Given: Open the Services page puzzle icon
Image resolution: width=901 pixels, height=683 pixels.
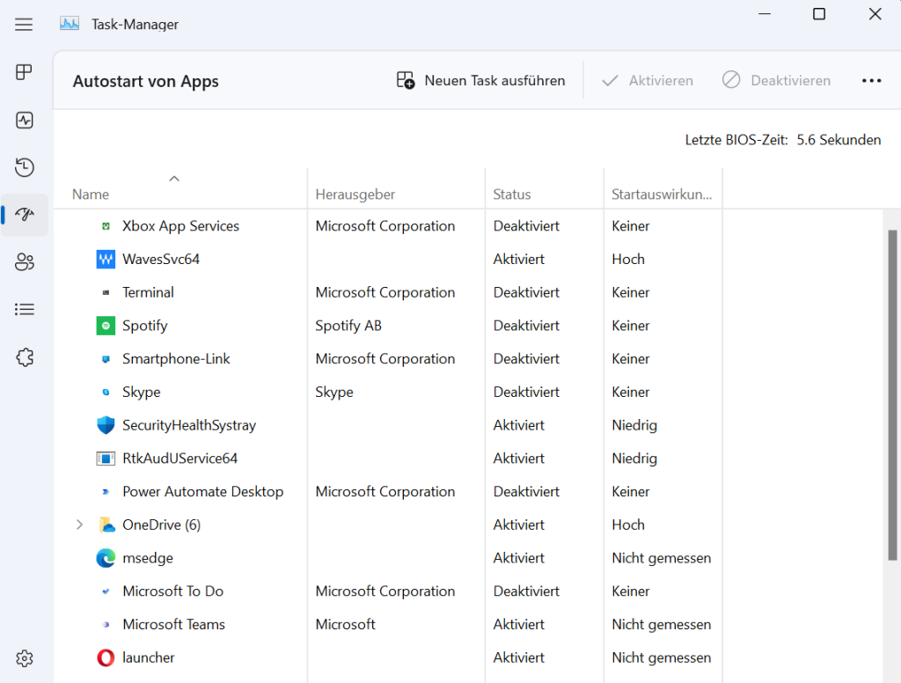Looking at the screenshot, I should click(x=24, y=357).
